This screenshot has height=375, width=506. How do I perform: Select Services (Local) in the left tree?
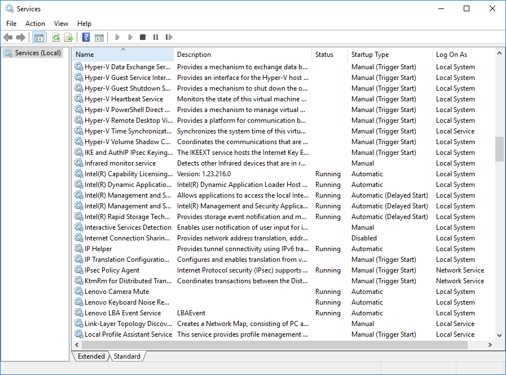tap(38, 53)
